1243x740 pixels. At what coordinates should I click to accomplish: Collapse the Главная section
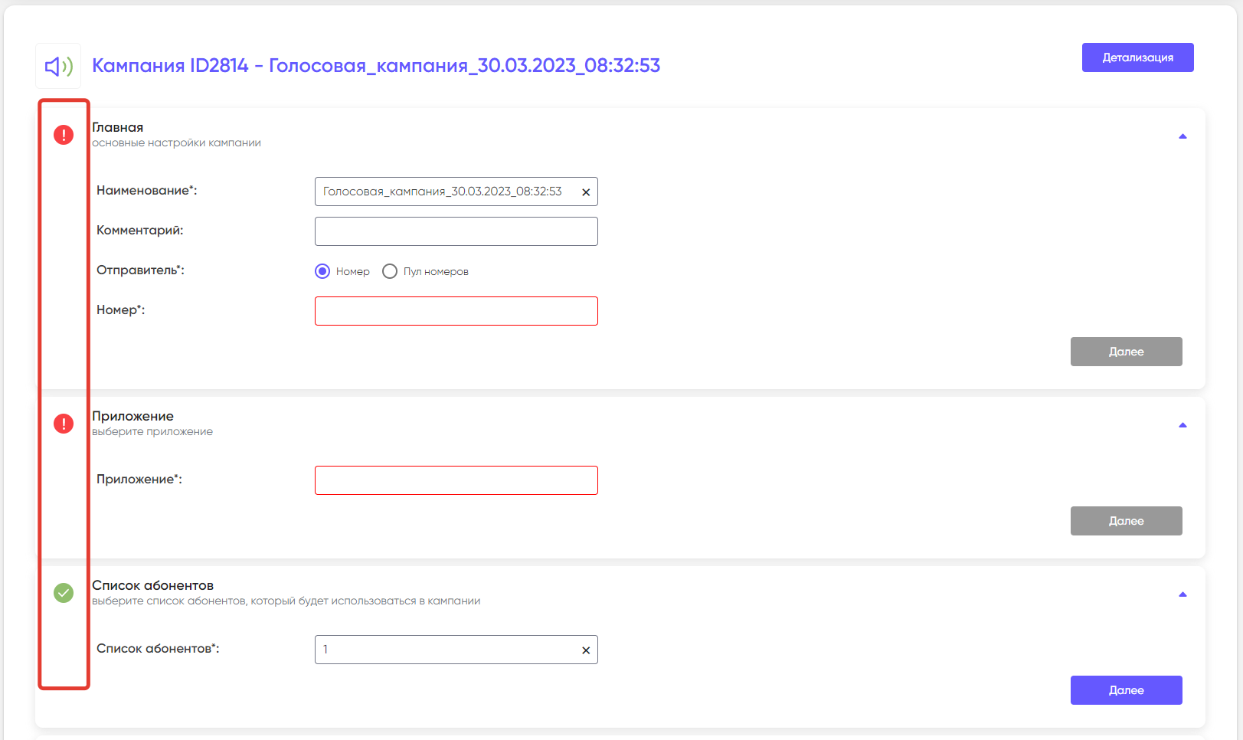pos(1182,136)
